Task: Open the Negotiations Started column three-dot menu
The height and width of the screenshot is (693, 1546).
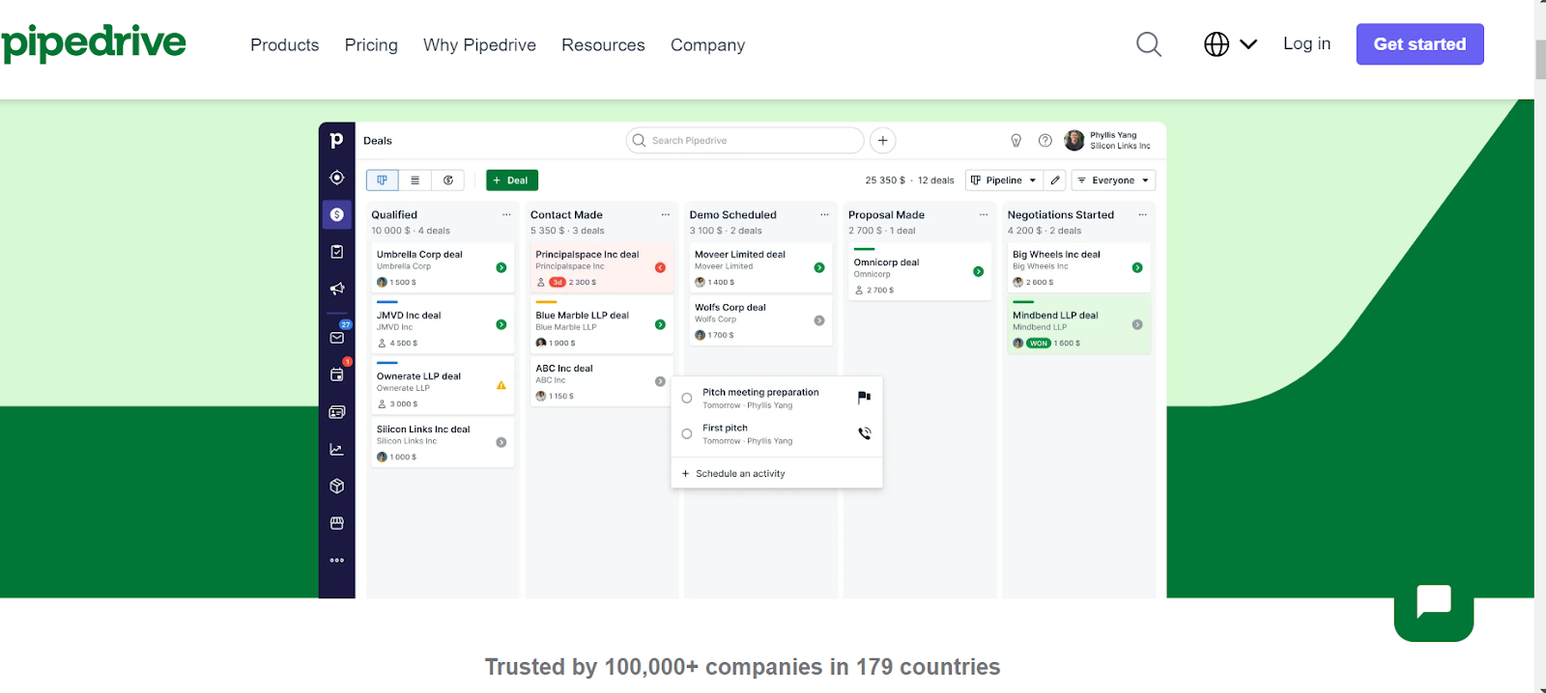Action: click(1142, 215)
